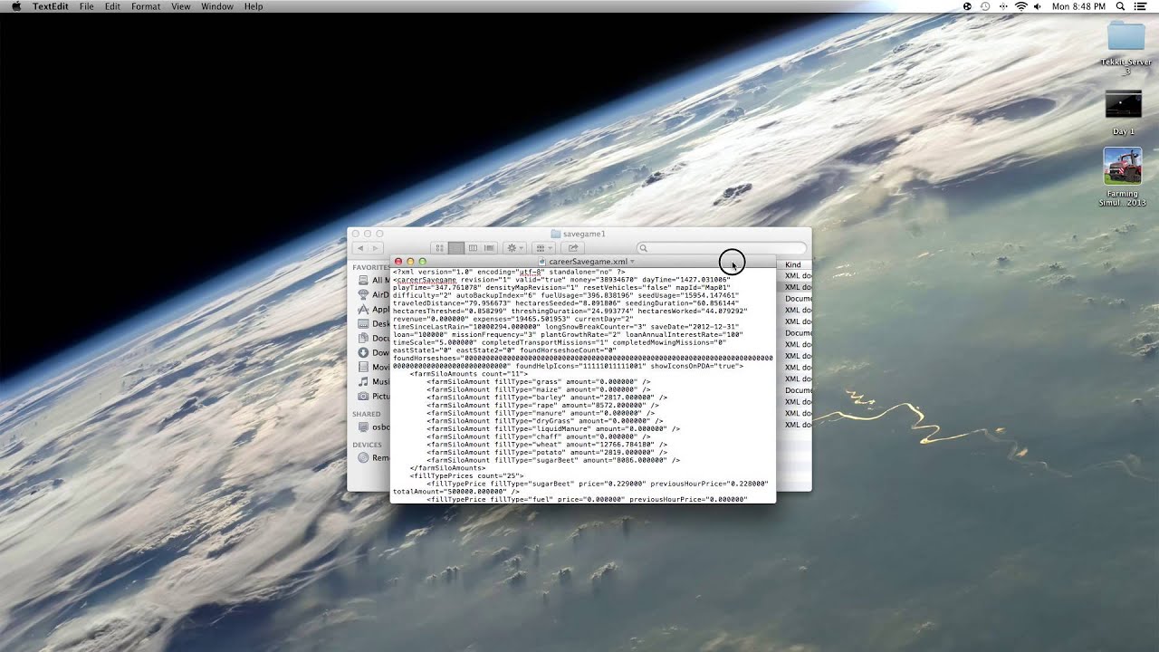Viewport: 1159px width, 652px height.
Task: Switch Finder to Cover Flow view
Action: coord(489,248)
